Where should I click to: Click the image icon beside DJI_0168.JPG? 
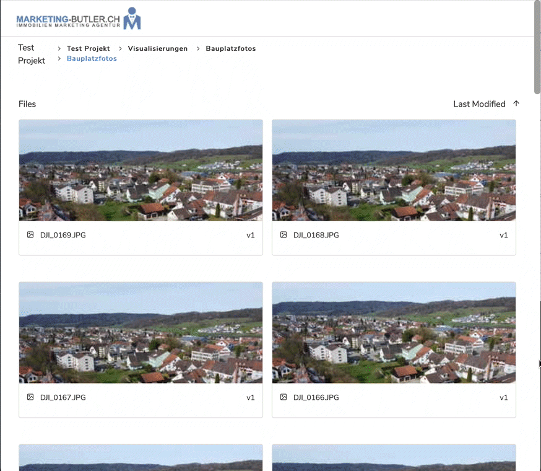(283, 235)
